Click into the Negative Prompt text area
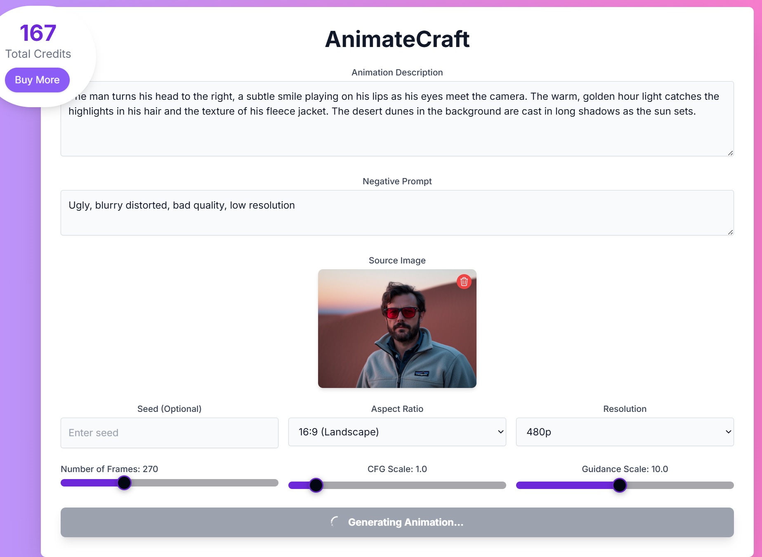The width and height of the screenshot is (762, 557). pos(397,213)
